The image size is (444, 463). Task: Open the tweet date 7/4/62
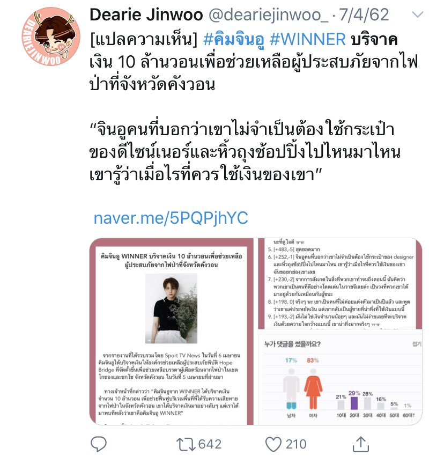pyautogui.click(x=364, y=15)
